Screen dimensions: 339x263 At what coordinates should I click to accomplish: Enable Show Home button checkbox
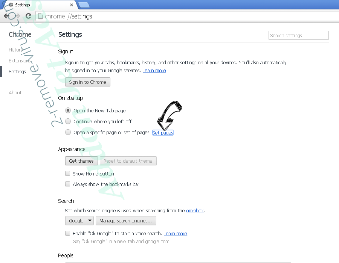point(68,174)
